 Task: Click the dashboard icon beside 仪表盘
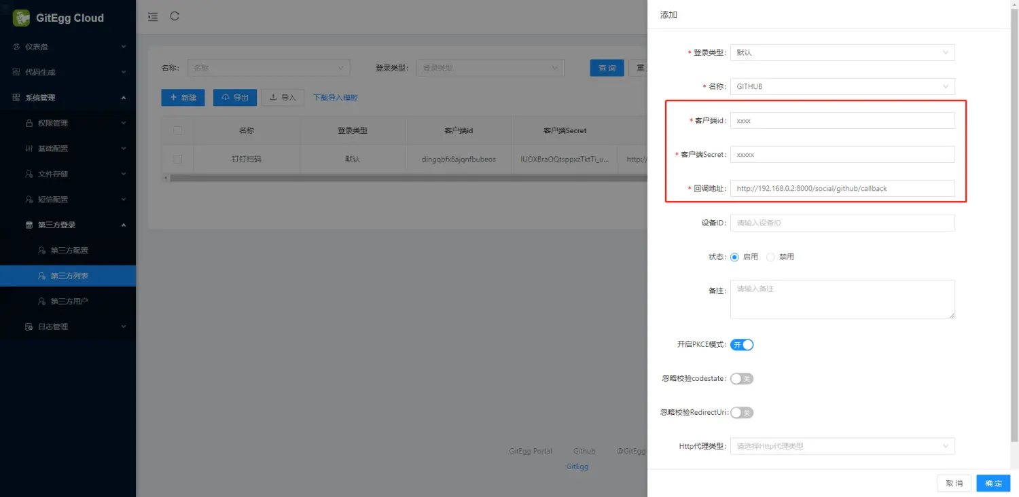tap(17, 47)
